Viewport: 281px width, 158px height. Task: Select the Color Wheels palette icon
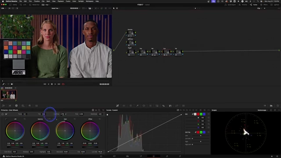[16, 106]
